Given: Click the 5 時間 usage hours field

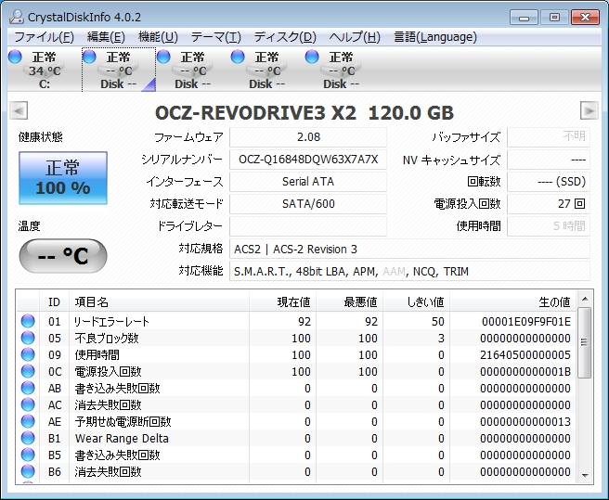Looking at the screenshot, I should 549,226.
